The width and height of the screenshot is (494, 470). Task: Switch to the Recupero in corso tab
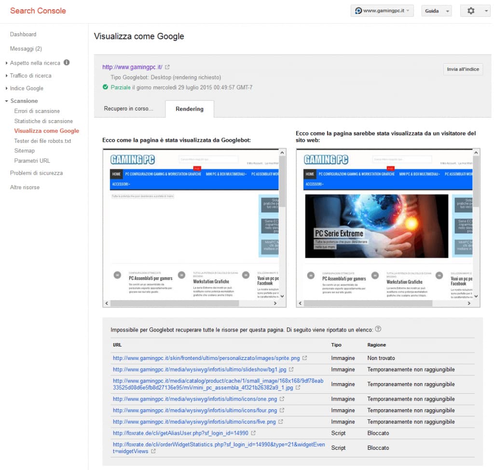pyautogui.click(x=128, y=109)
